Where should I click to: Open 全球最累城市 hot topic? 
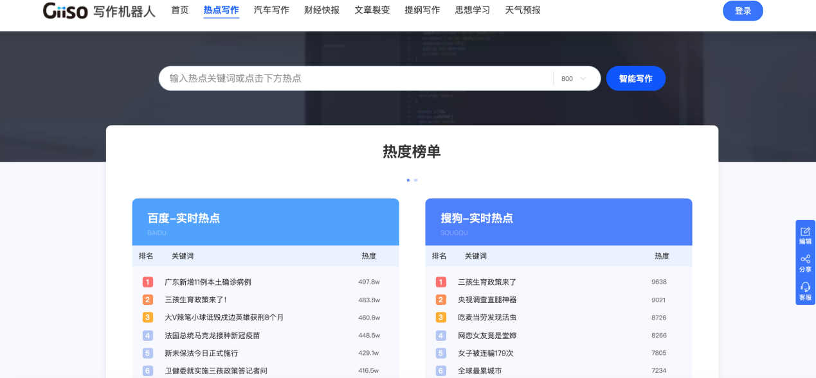(480, 371)
